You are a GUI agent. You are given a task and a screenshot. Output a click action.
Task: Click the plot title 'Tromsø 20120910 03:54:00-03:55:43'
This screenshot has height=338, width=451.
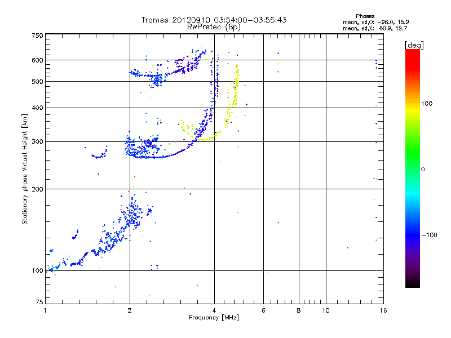[x=214, y=20]
